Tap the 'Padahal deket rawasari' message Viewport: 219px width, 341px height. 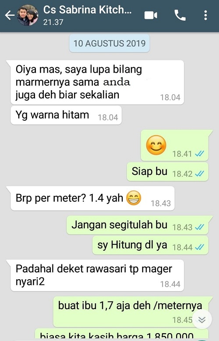coord(97,275)
